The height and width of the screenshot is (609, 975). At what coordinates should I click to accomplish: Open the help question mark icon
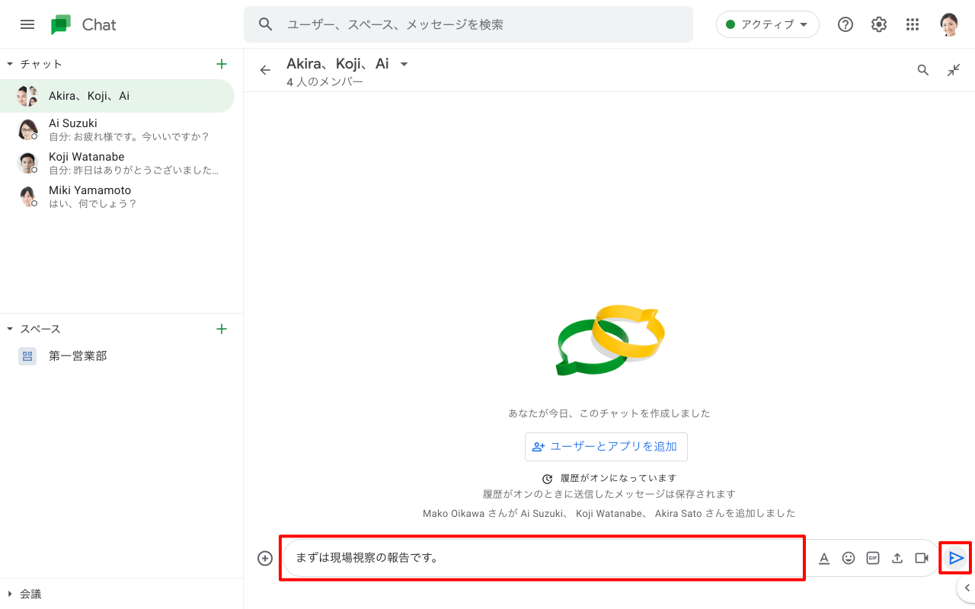click(846, 24)
